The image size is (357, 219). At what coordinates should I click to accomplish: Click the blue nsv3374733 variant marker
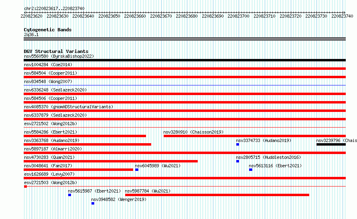238,144
